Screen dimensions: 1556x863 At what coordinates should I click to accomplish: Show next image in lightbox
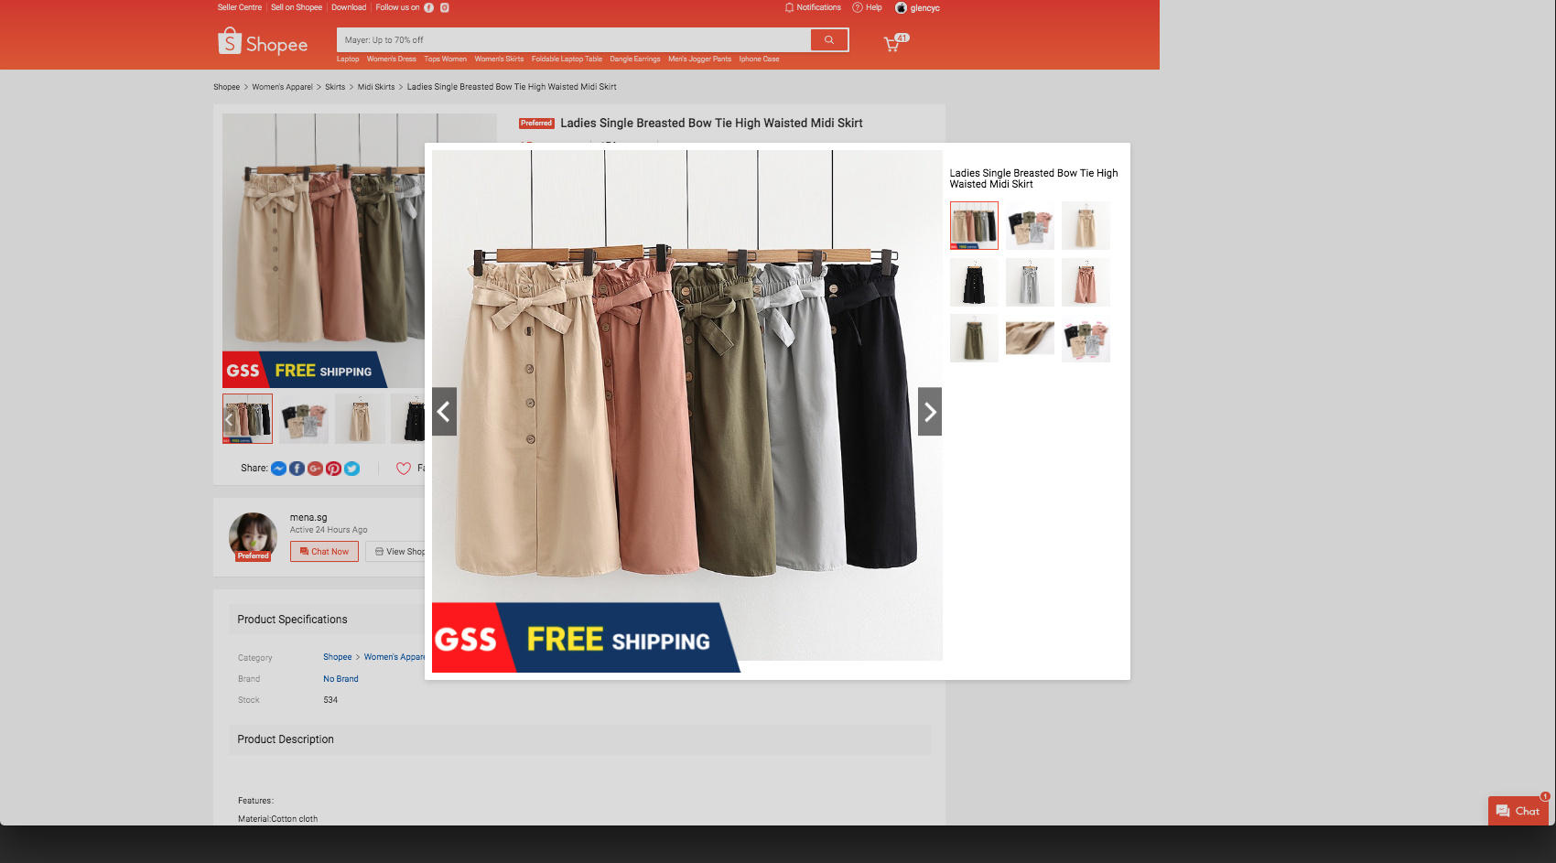[x=930, y=412]
